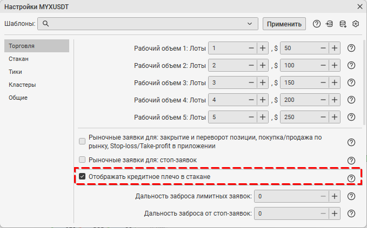367x228 pixels.
Task: Decrease dollar value of Рабочий объем 4
Action: coord(323,100)
